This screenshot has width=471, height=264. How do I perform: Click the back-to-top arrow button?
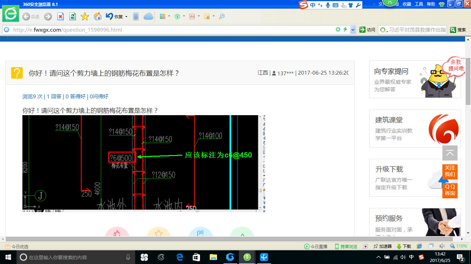pos(450,153)
